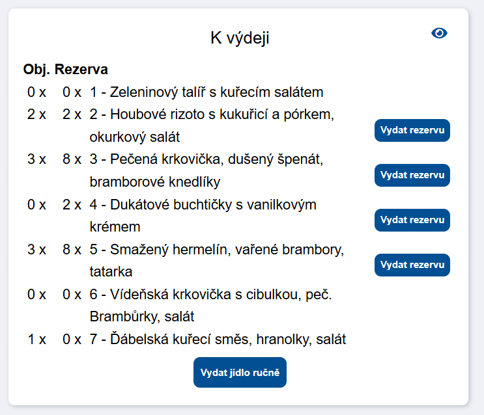
Task: Select meal 4 Dukátové buchtičky text
Action: click(203, 205)
